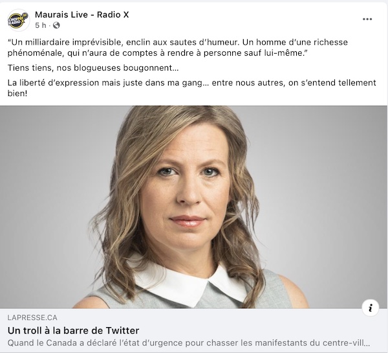Open headline Un troll à la barre de Twitter
Viewport: 388px width, 353px height.
click(74, 330)
